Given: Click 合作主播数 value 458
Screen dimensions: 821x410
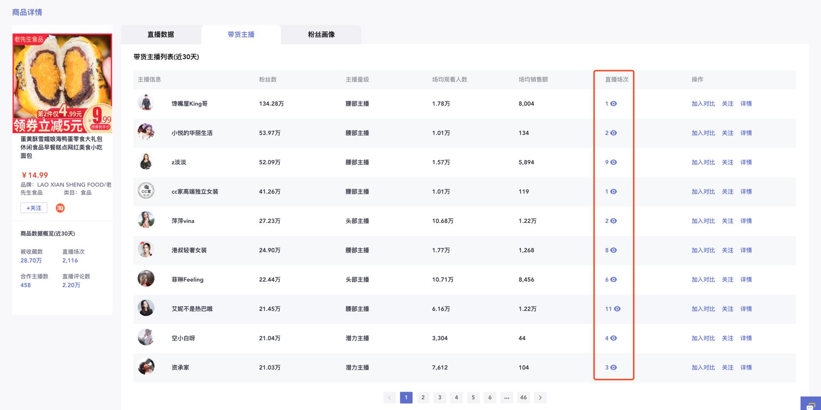Looking at the screenshot, I should point(26,285).
